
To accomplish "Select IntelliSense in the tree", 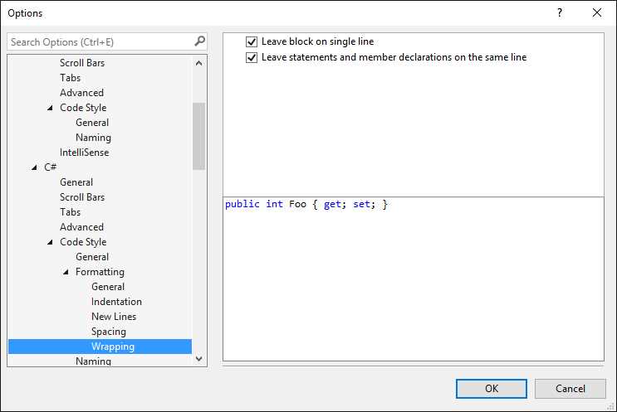I will (x=84, y=153).
